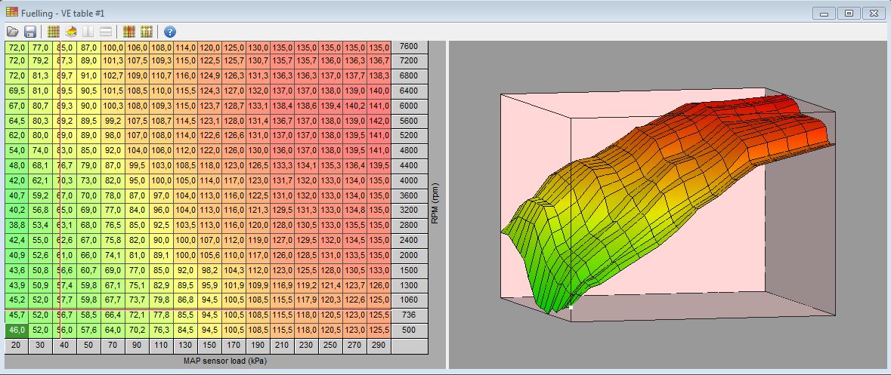Click the 20 kPa column header
891x375 pixels.
click(16, 346)
